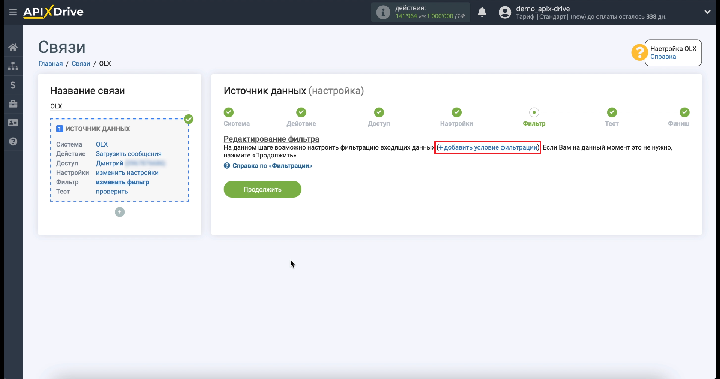This screenshot has height=379, width=720.
Task: Go to Home via sidebar house icon
Action: click(13, 47)
